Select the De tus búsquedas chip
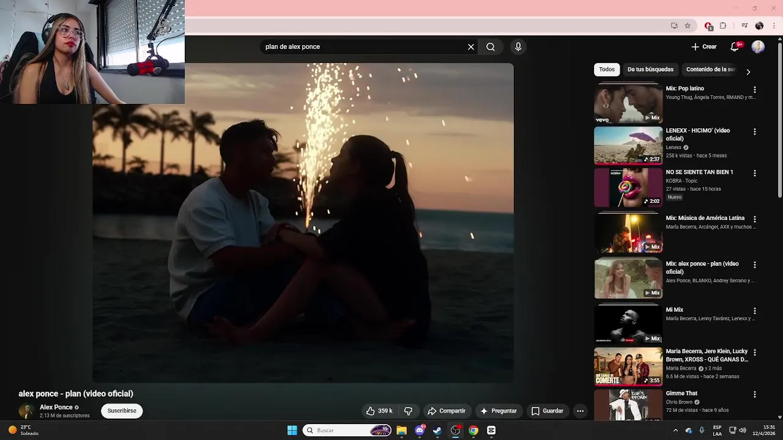Image resolution: width=783 pixels, height=440 pixels. tap(650, 69)
